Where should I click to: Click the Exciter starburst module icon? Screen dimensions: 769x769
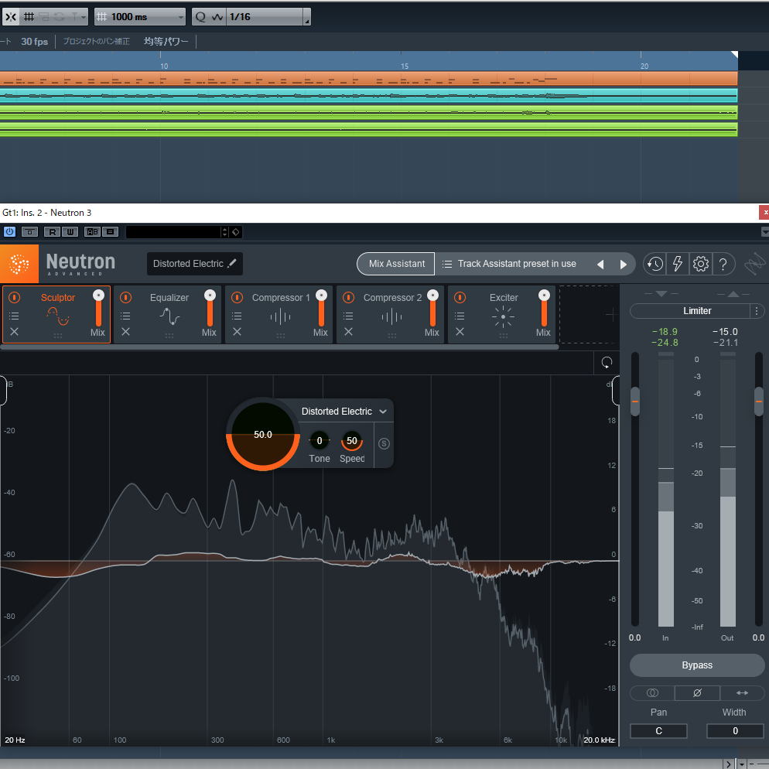coord(503,316)
